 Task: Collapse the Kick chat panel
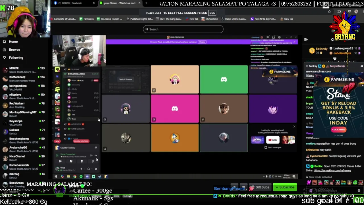(x=306, y=40)
